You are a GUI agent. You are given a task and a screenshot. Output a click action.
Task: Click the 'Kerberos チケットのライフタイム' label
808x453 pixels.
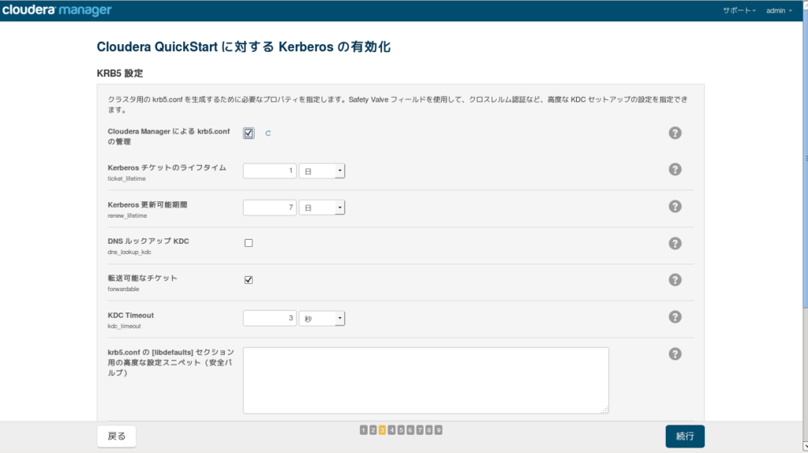(x=167, y=167)
